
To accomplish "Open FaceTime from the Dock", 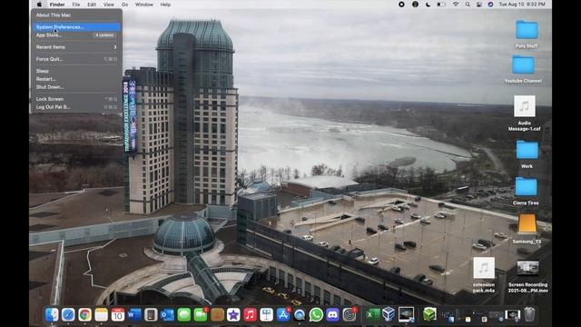I will coord(201,315).
